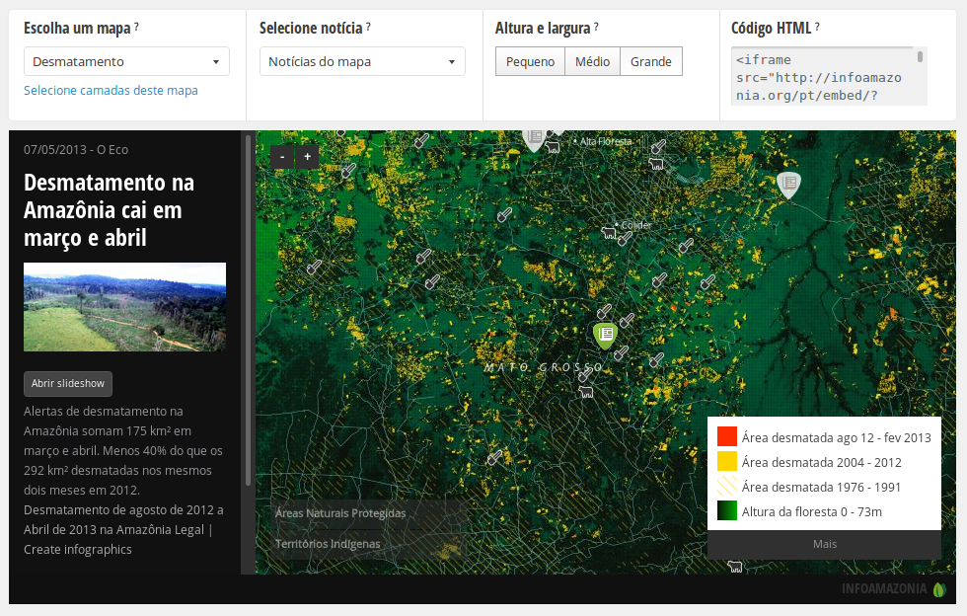Click the red Área desmatada 2013 swatch

click(727, 436)
